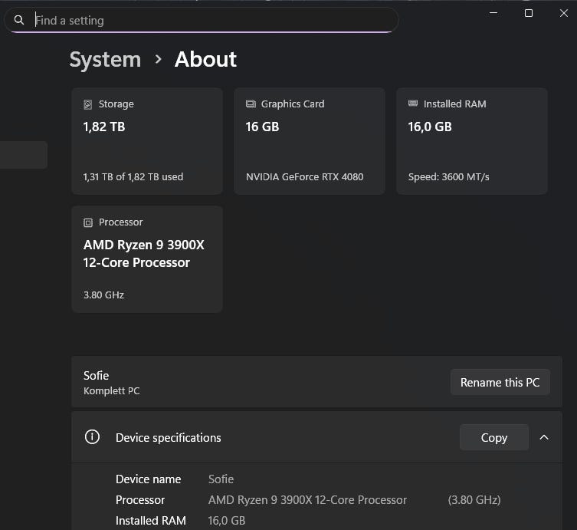This screenshot has width=577, height=530.
Task: Click the Processor chip icon
Action: (x=88, y=222)
